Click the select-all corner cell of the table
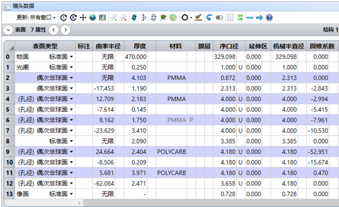The height and width of the screenshot is (207, 339). tap(9, 46)
